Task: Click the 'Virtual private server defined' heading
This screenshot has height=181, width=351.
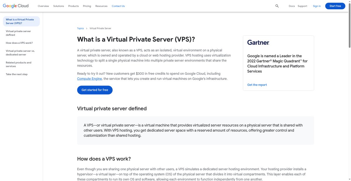Action: [112, 109]
